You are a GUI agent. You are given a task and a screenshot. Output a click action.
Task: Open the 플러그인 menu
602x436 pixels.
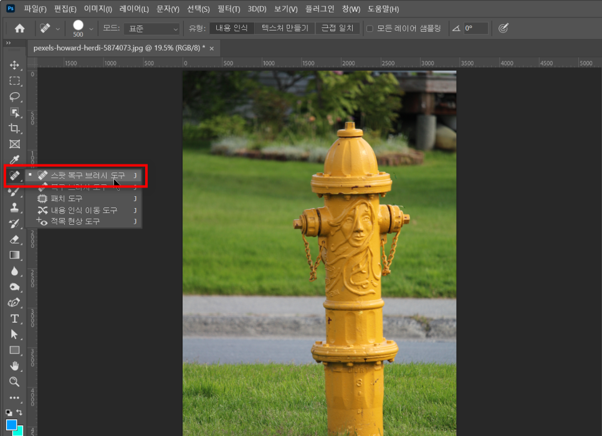coord(320,9)
